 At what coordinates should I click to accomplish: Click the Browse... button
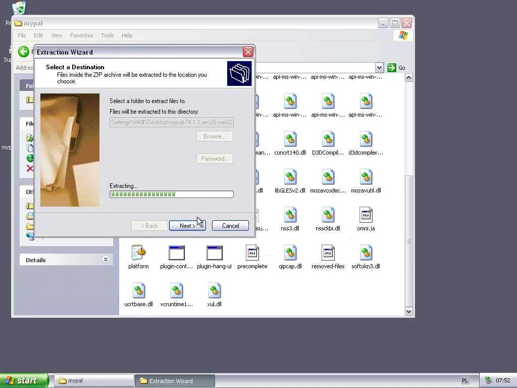point(215,136)
